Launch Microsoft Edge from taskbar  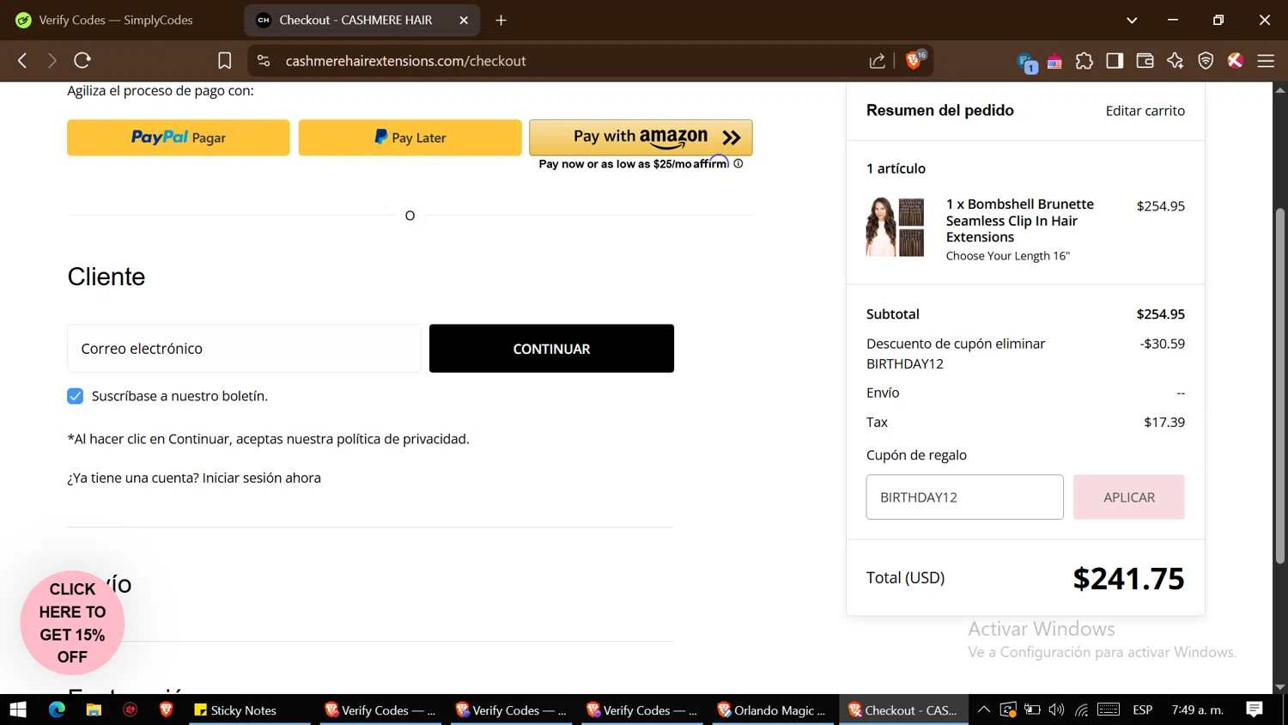pos(57,710)
